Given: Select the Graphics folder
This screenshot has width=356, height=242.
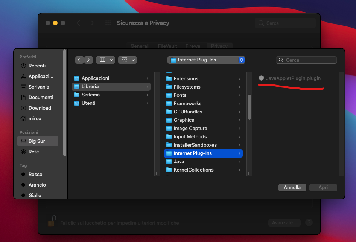Looking at the screenshot, I should point(203,120).
